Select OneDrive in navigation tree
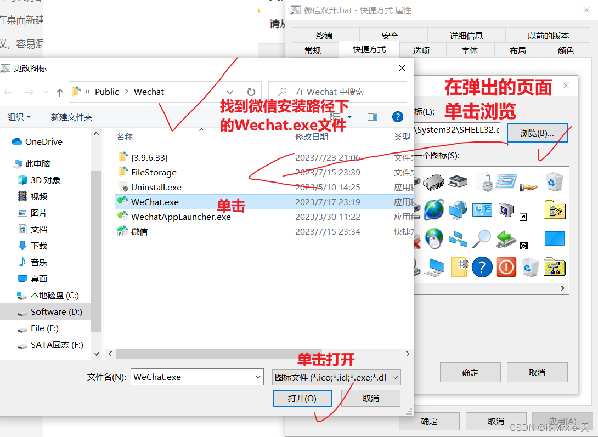598x437 pixels. coord(37,141)
